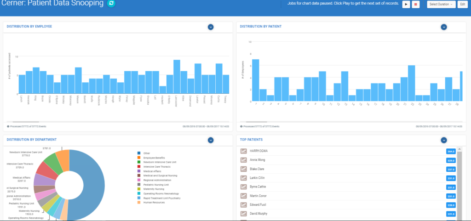Click the 364.0 count badge for HARRY.OGWA
This screenshot has height=221, width=471.
(x=450, y=151)
